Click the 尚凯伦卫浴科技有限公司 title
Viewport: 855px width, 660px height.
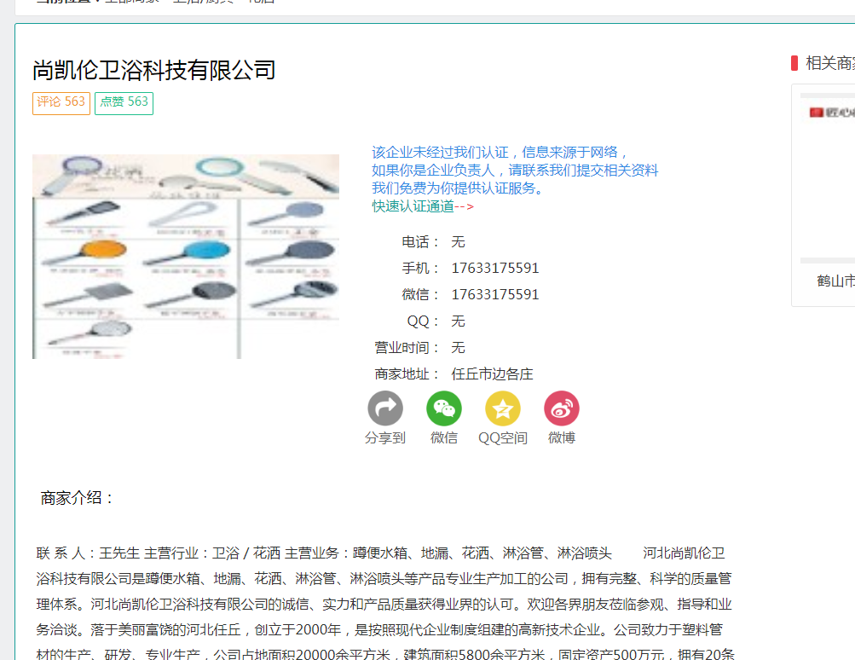tap(153, 71)
